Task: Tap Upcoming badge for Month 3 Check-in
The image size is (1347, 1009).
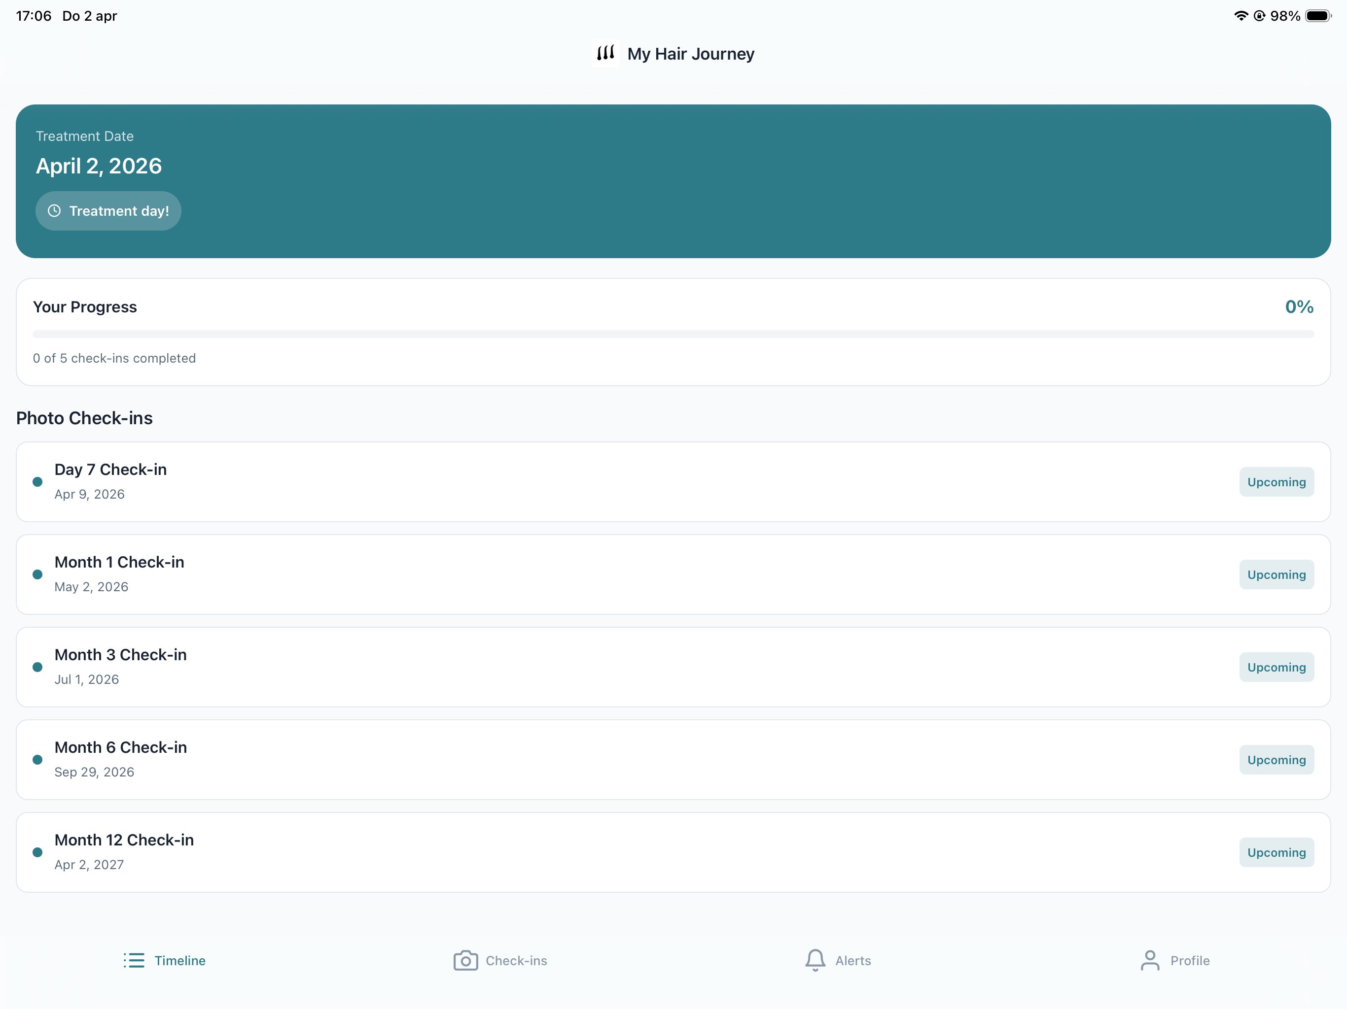Action: 1276,667
